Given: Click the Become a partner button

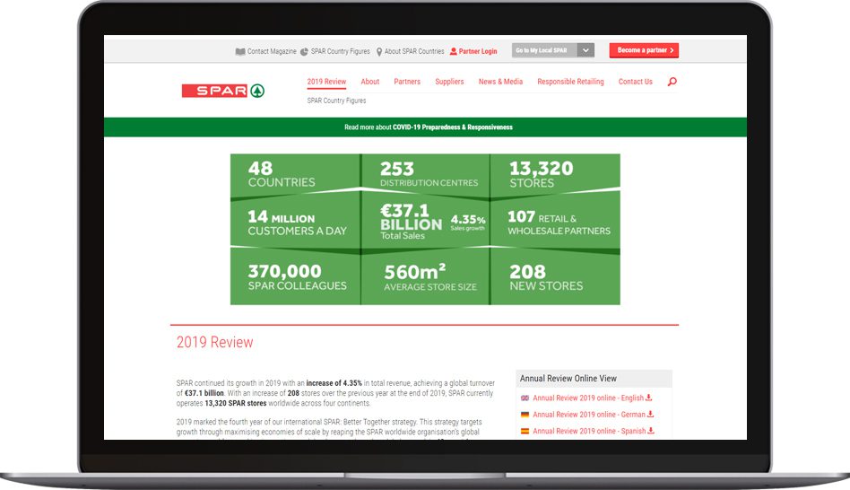Looking at the screenshot, I should coord(644,50).
